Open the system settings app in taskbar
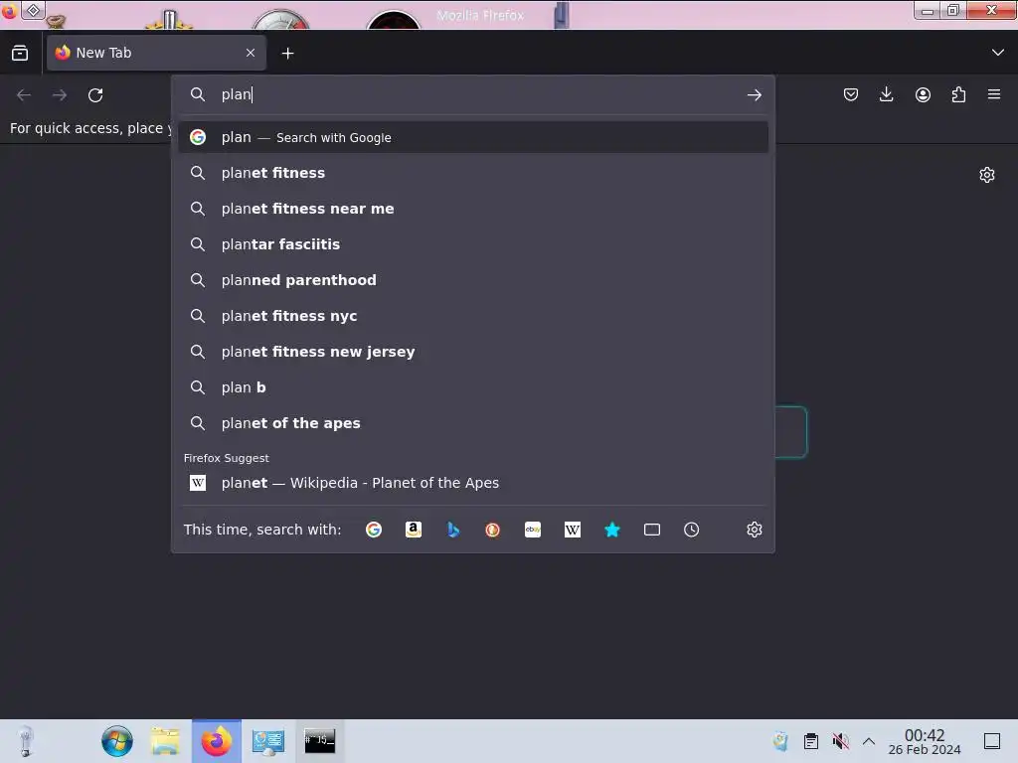The width and height of the screenshot is (1018, 763). point(268,741)
